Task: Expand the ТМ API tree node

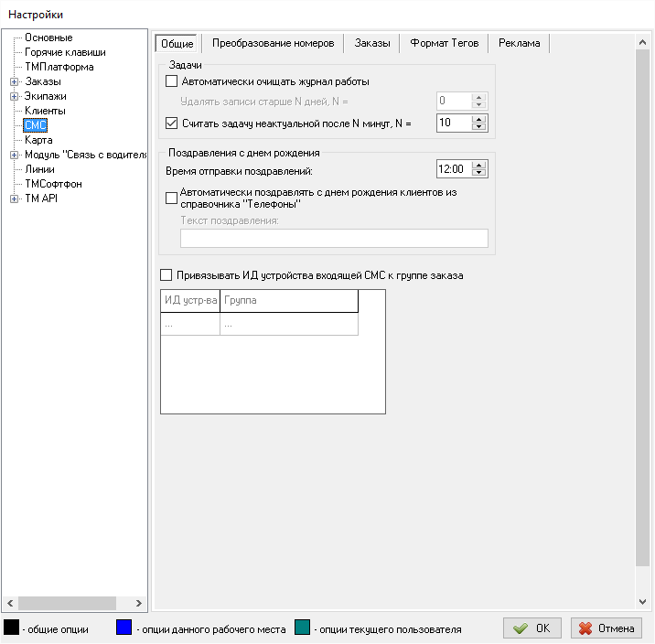Action: pyautogui.click(x=14, y=199)
